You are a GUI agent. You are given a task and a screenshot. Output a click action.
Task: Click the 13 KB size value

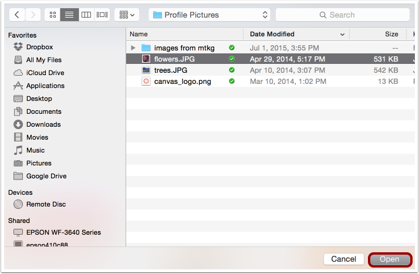click(388, 82)
